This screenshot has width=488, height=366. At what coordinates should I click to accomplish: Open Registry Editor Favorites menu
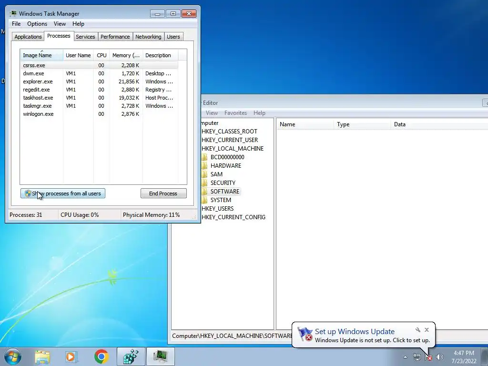click(x=235, y=113)
